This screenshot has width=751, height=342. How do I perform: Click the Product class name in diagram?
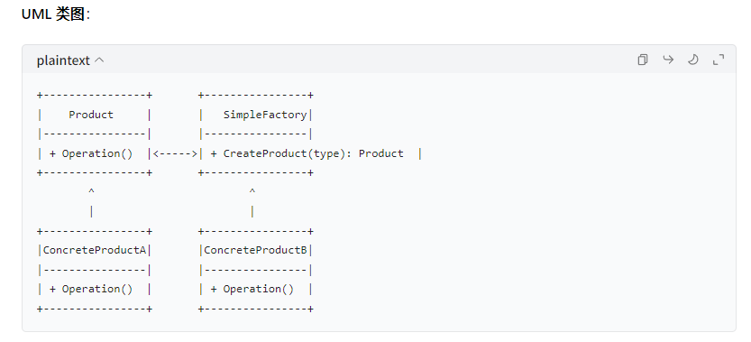91,115
